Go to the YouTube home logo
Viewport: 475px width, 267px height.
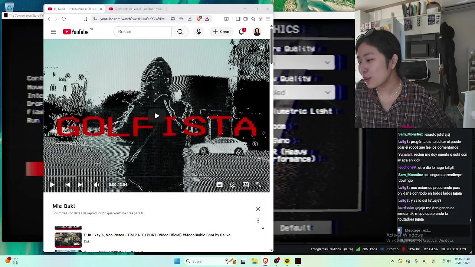tap(76, 32)
